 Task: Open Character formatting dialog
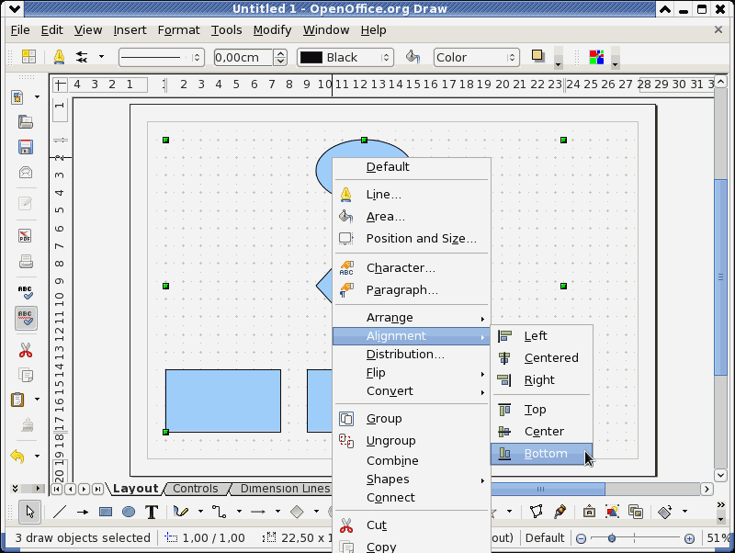[411, 268]
